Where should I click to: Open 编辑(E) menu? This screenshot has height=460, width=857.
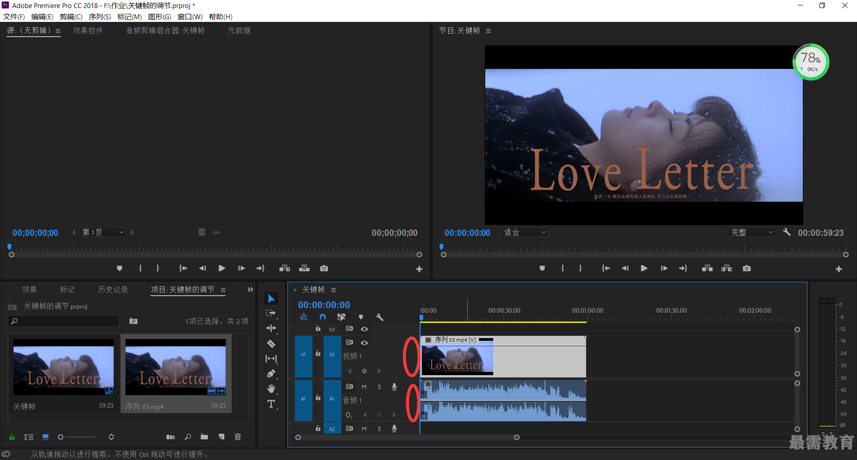click(42, 17)
